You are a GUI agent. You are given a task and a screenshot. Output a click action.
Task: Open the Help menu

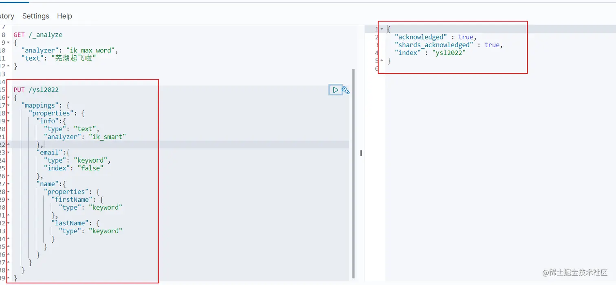pyautogui.click(x=64, y=16)
